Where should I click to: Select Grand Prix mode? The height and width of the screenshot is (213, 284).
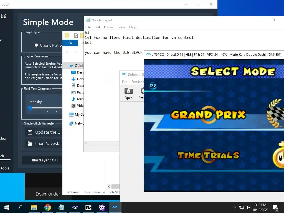(208, 115)
